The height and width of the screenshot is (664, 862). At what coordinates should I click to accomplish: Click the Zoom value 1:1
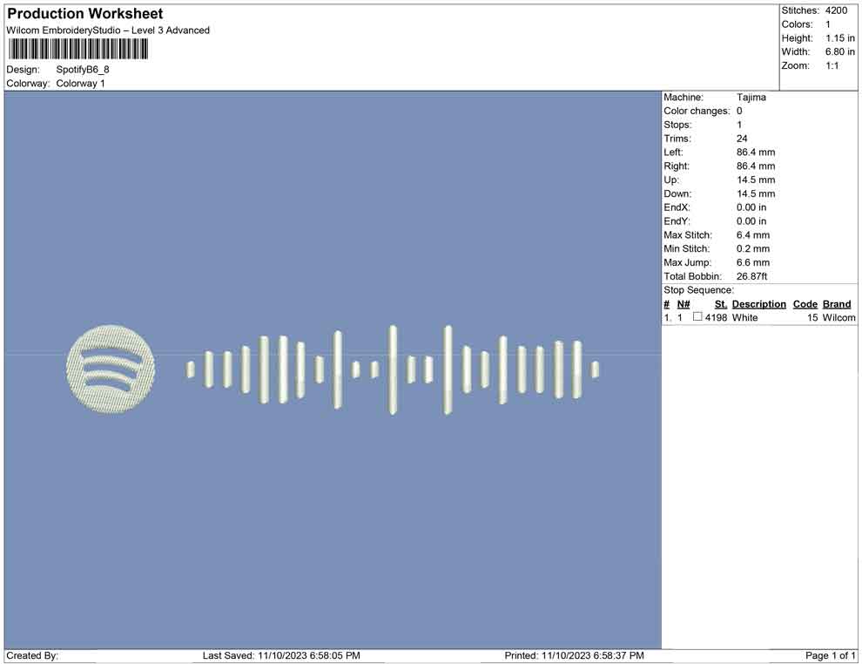[832, 66]
